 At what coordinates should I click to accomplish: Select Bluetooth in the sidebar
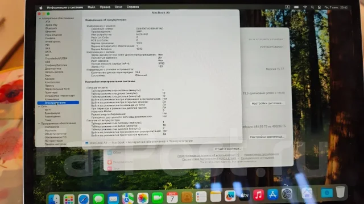tap(51, 28)
